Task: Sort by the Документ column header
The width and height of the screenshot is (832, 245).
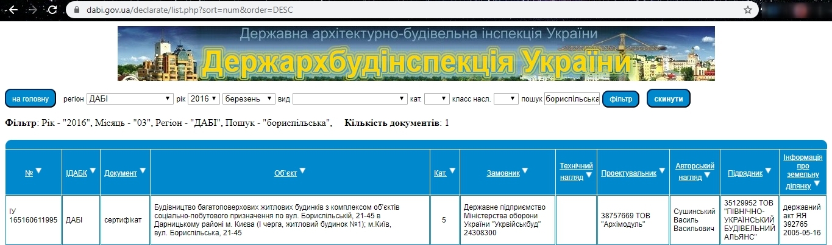Action: (x=120, y=173)
